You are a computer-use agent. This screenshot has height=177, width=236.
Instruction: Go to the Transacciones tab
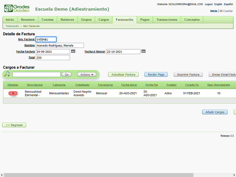(167, 20)
